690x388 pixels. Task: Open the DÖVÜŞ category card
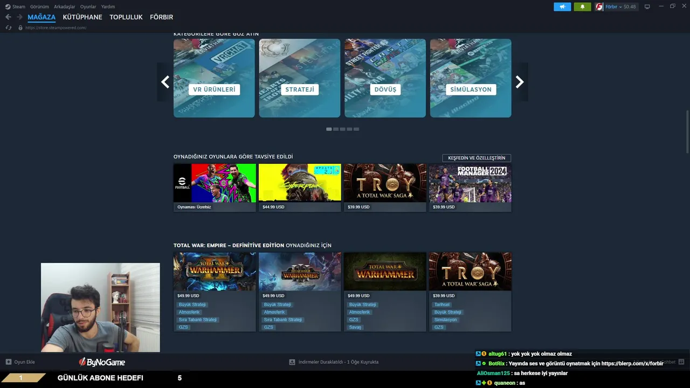coord(385,78)
